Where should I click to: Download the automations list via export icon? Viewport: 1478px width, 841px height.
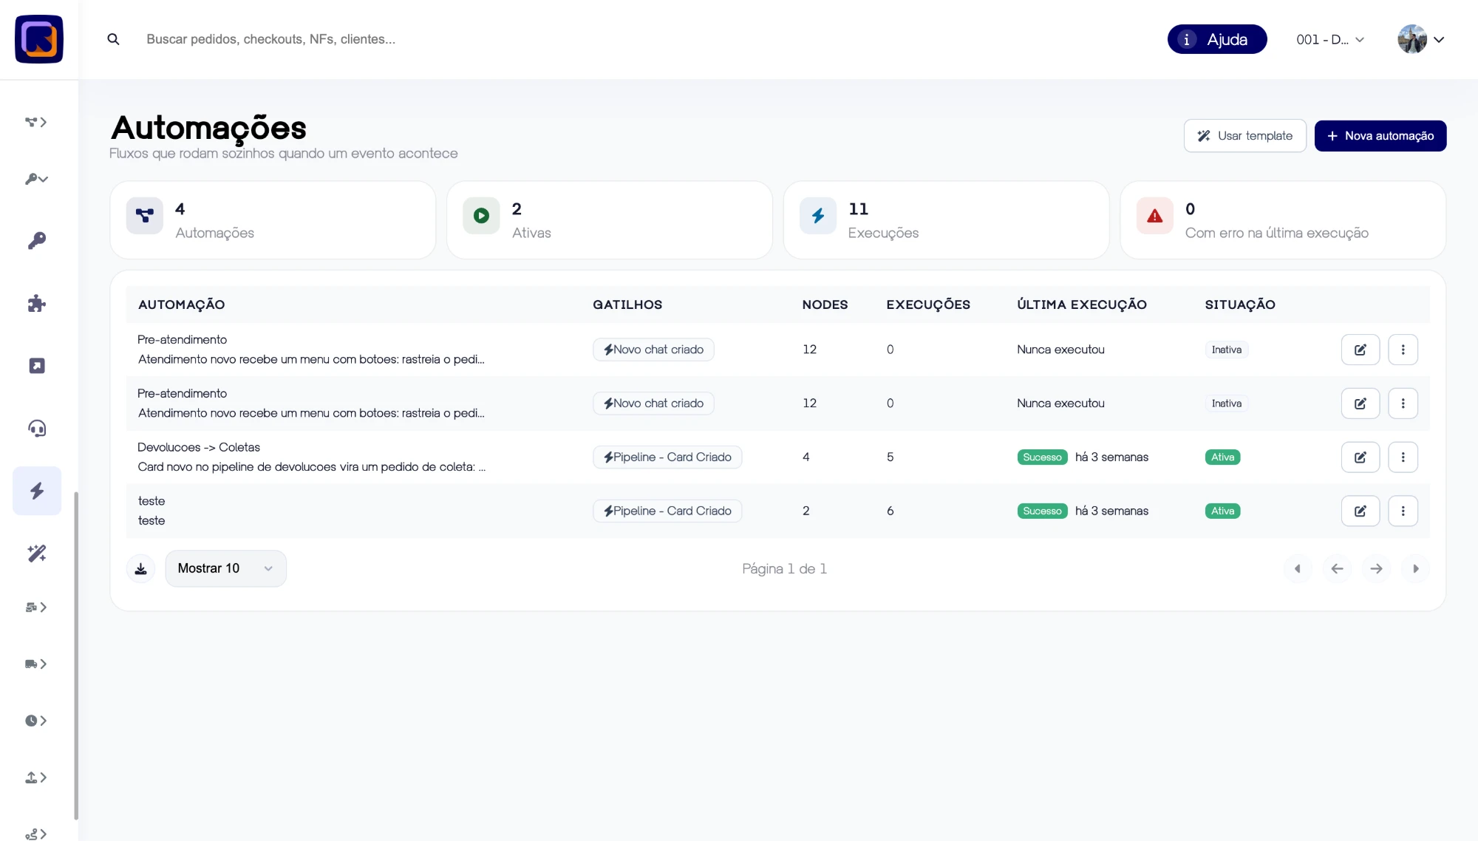pyautogui.click(x=140, y=568)
